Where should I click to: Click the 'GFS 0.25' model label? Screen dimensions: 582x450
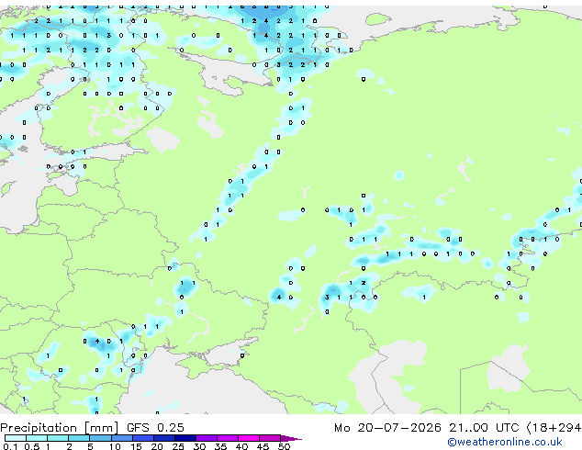coord(155,428)
